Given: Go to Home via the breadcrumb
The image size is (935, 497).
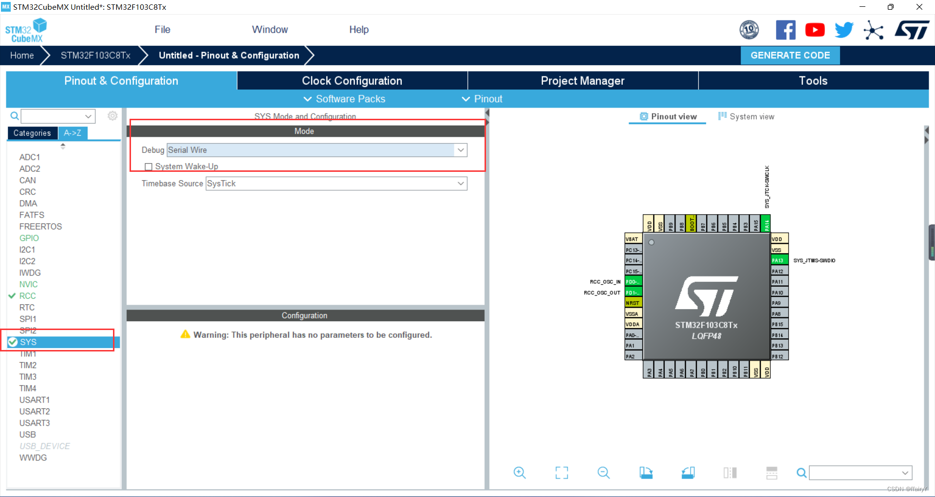Looking at the screenshot, I should 21,55.
